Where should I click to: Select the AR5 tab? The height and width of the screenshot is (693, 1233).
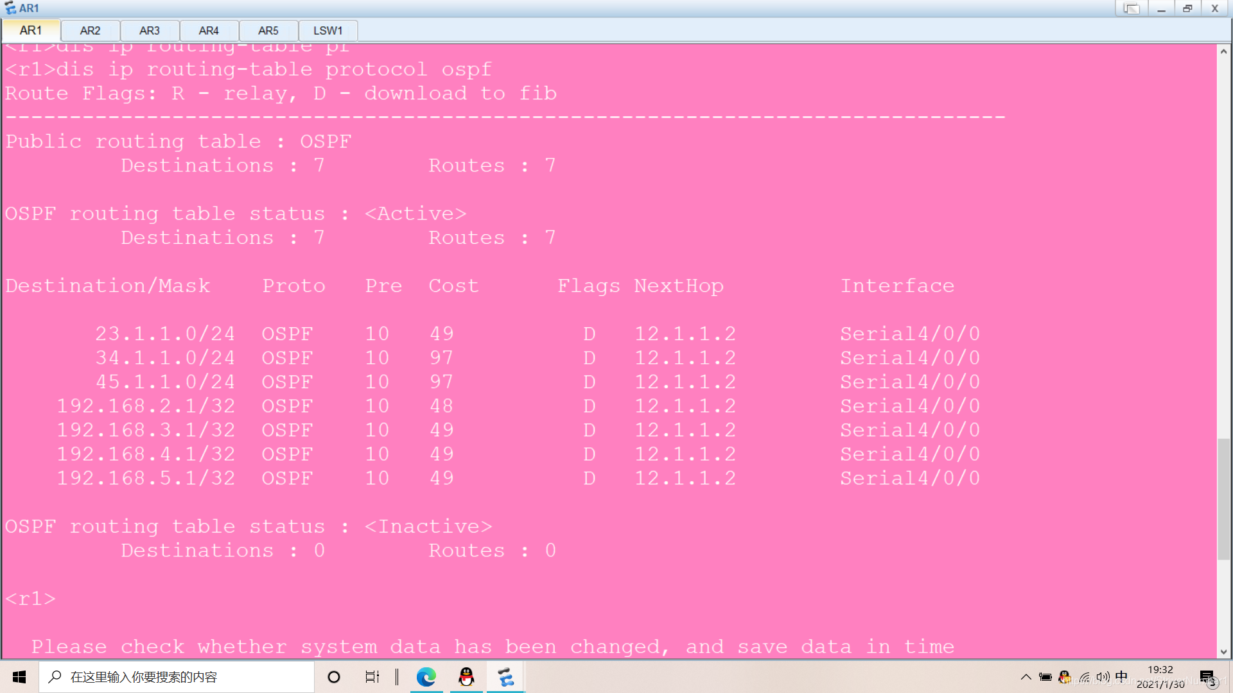click(x=268, y=31)
